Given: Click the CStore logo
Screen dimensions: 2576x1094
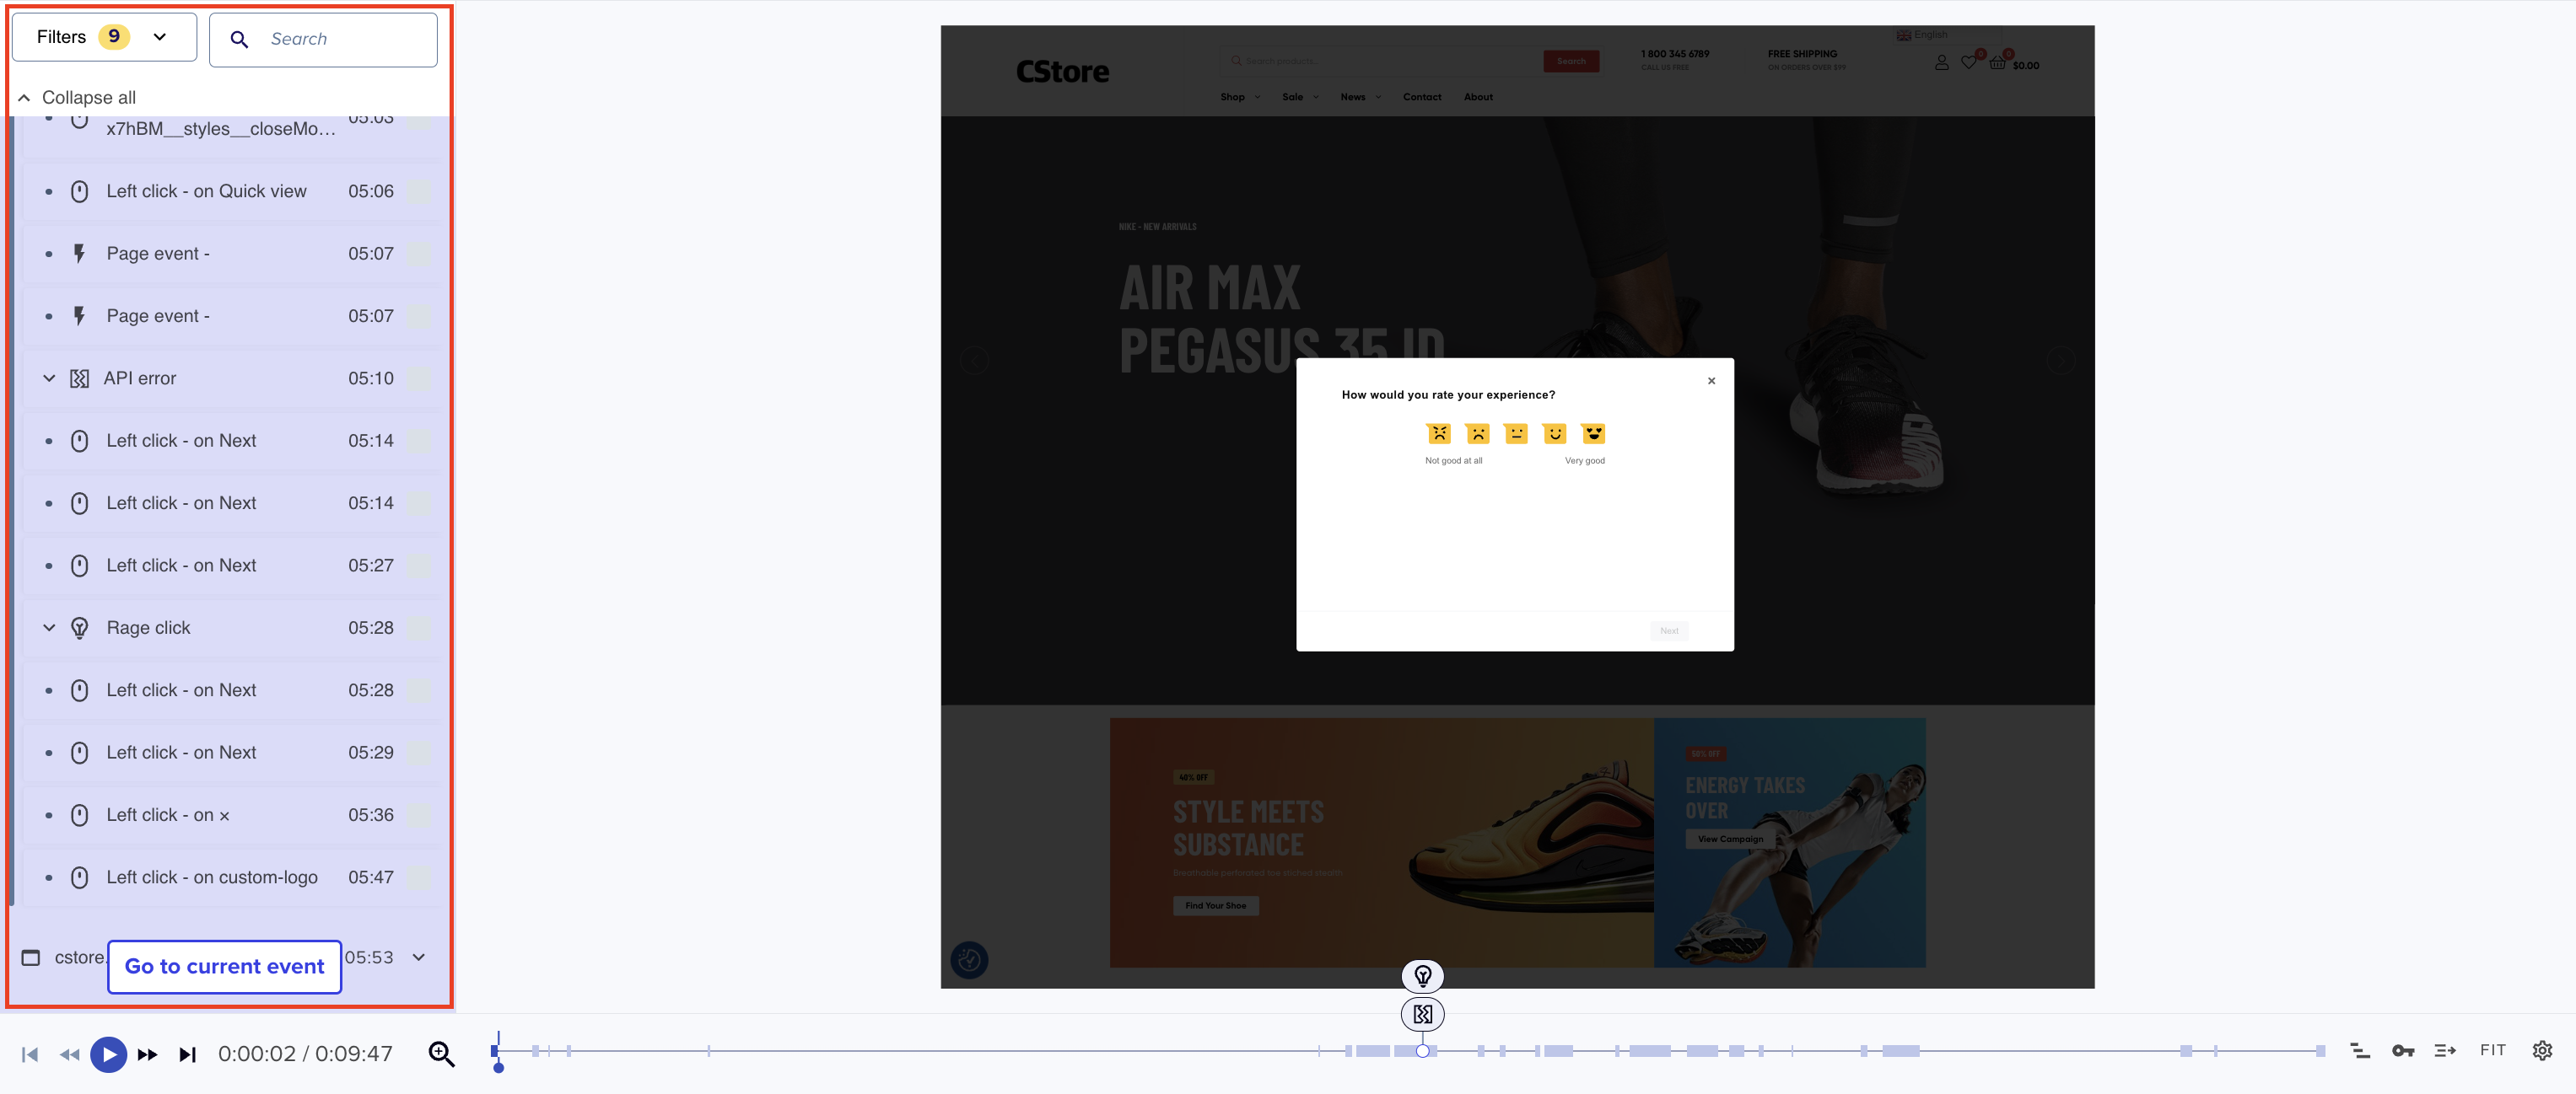Looking at the screenshot, I should pyautogui.click(x=1062, y=72).
